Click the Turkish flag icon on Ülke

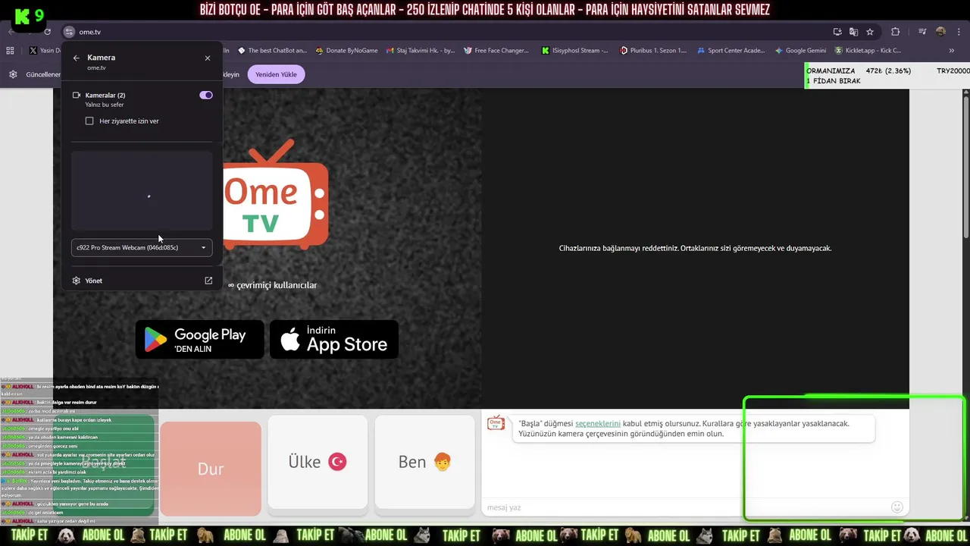pos(337,462)
